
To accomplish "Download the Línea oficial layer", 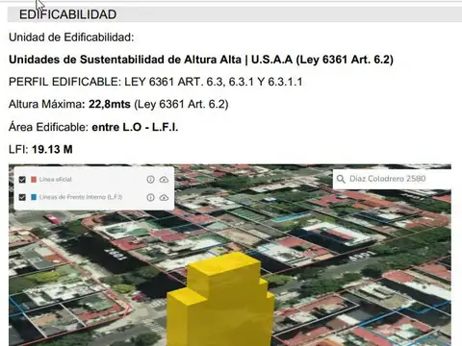I will (x=164, y=180).
